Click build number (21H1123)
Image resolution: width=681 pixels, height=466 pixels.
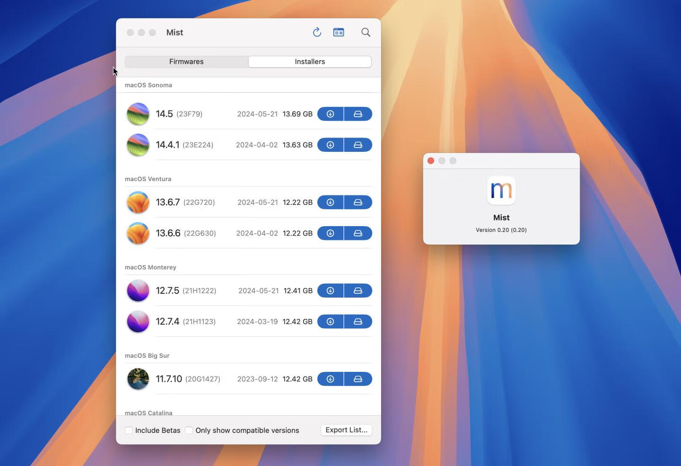199,322
